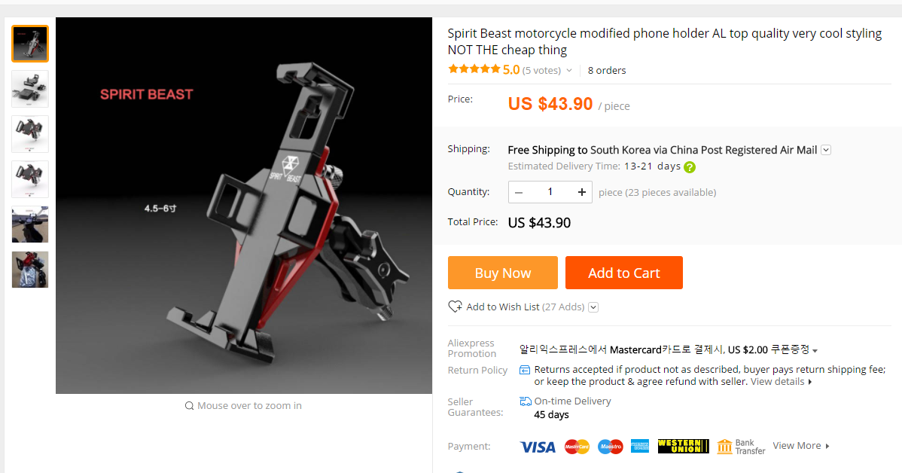This screenshot has height=473, width=902.
Task: Click the American Express payment icon
Action: coord(640,447)
